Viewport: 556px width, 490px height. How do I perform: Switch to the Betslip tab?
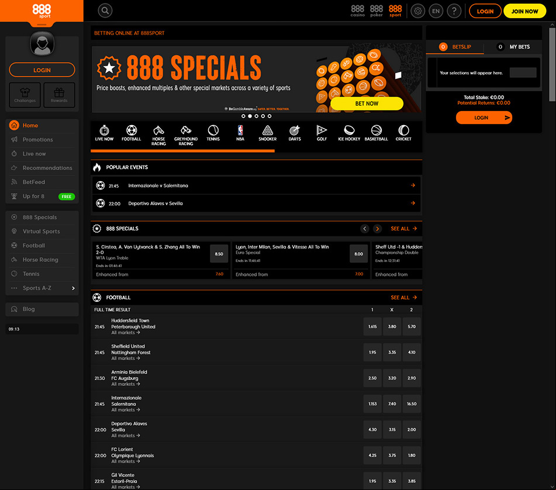point(455,47)
